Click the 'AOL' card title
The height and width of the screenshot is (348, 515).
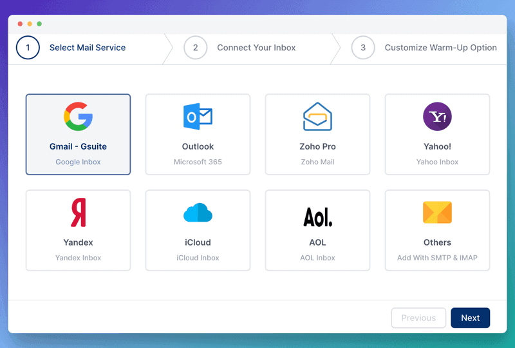(317, 242)
